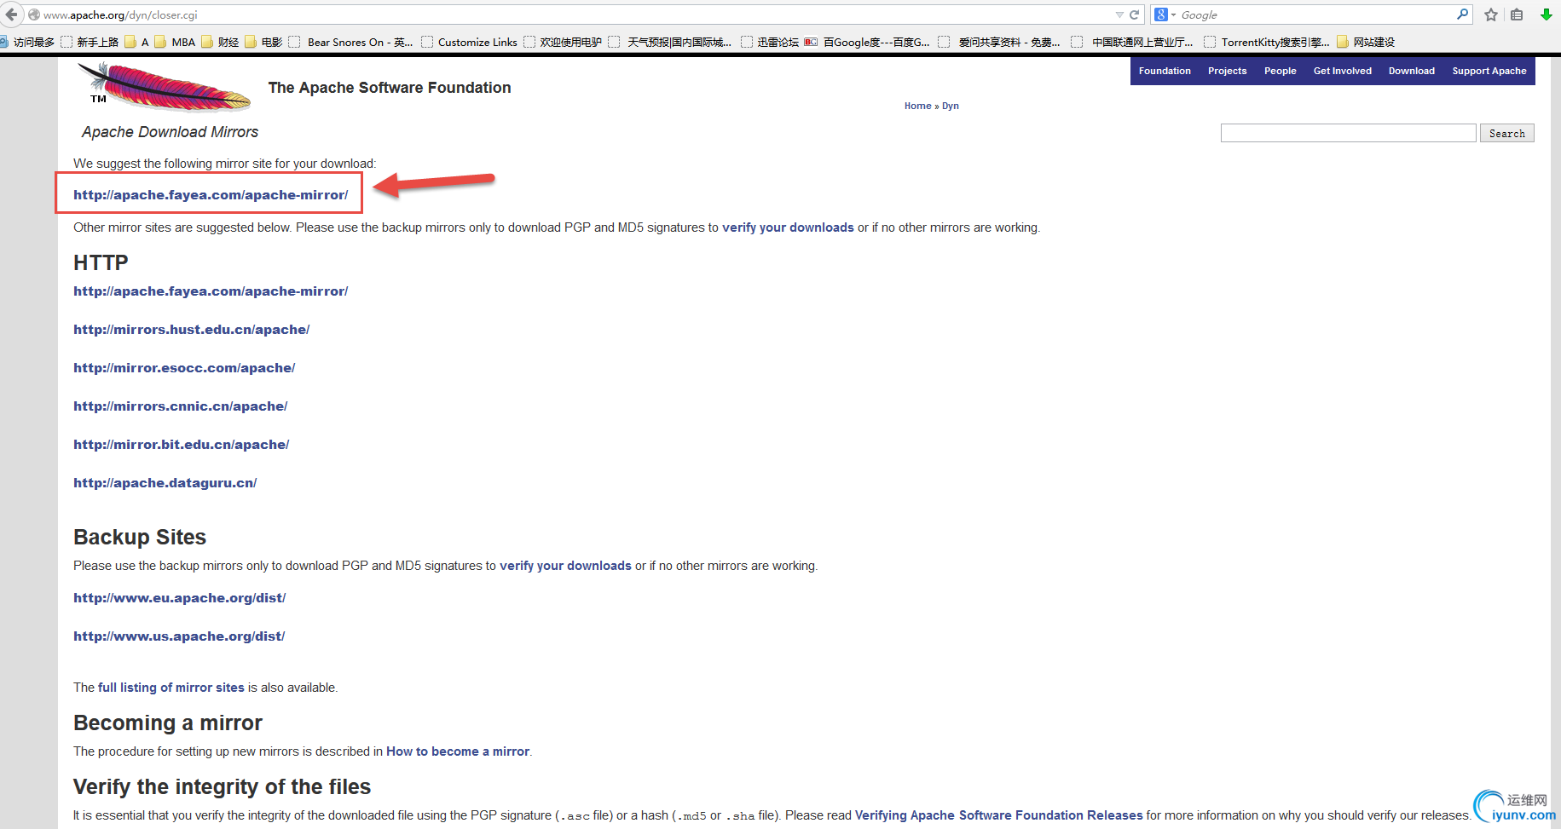Open the bookmarks list icon

click(x=1517, y=14)
